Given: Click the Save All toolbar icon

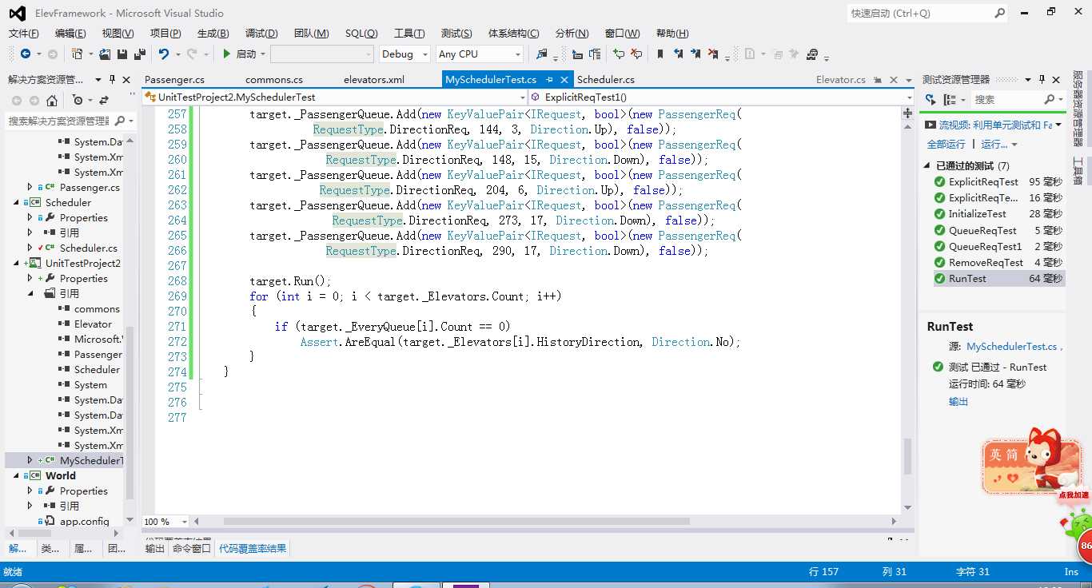Looking at the screenshot, I should click(140, 54).
